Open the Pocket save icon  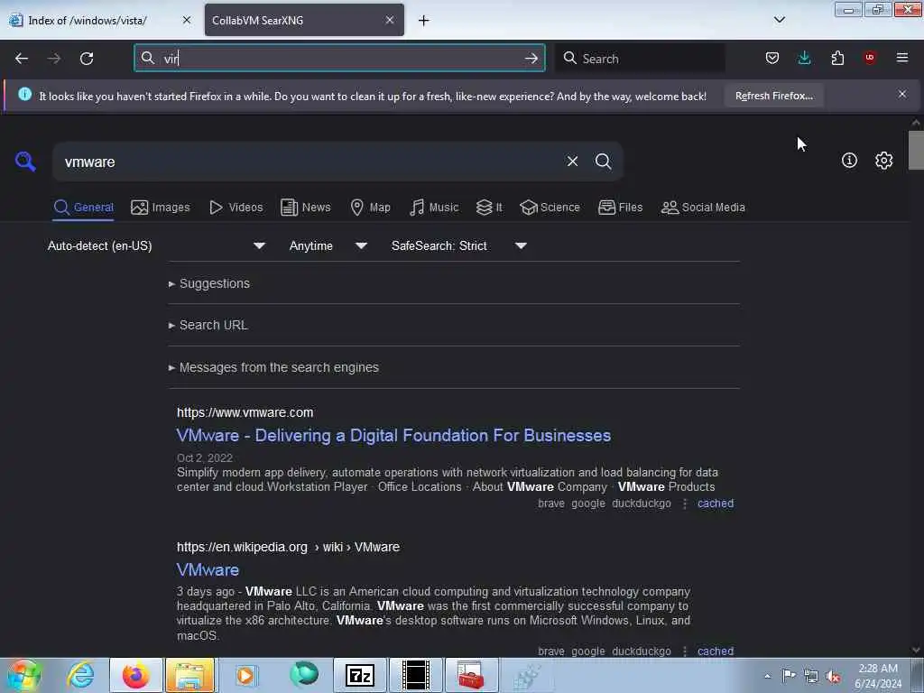click(x=772, y=58)
